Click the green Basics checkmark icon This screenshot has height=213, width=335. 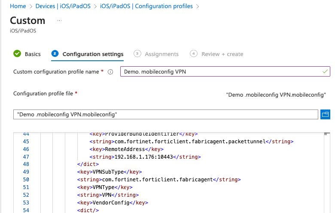coord(17,54)
